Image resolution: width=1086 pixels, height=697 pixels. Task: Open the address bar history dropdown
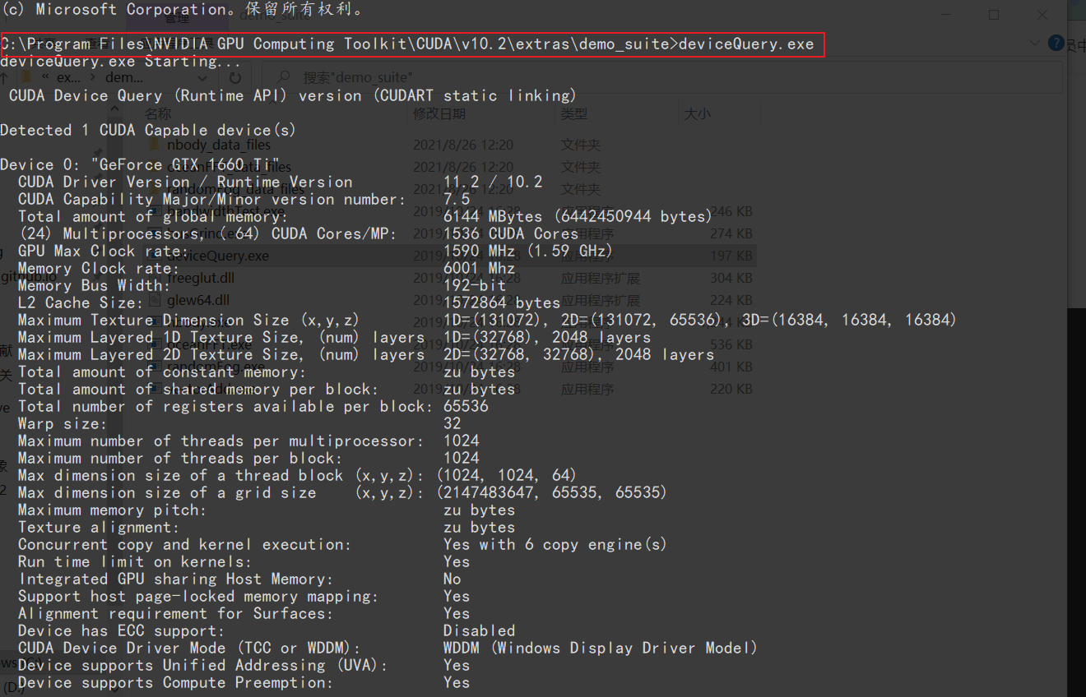(202, 76)
